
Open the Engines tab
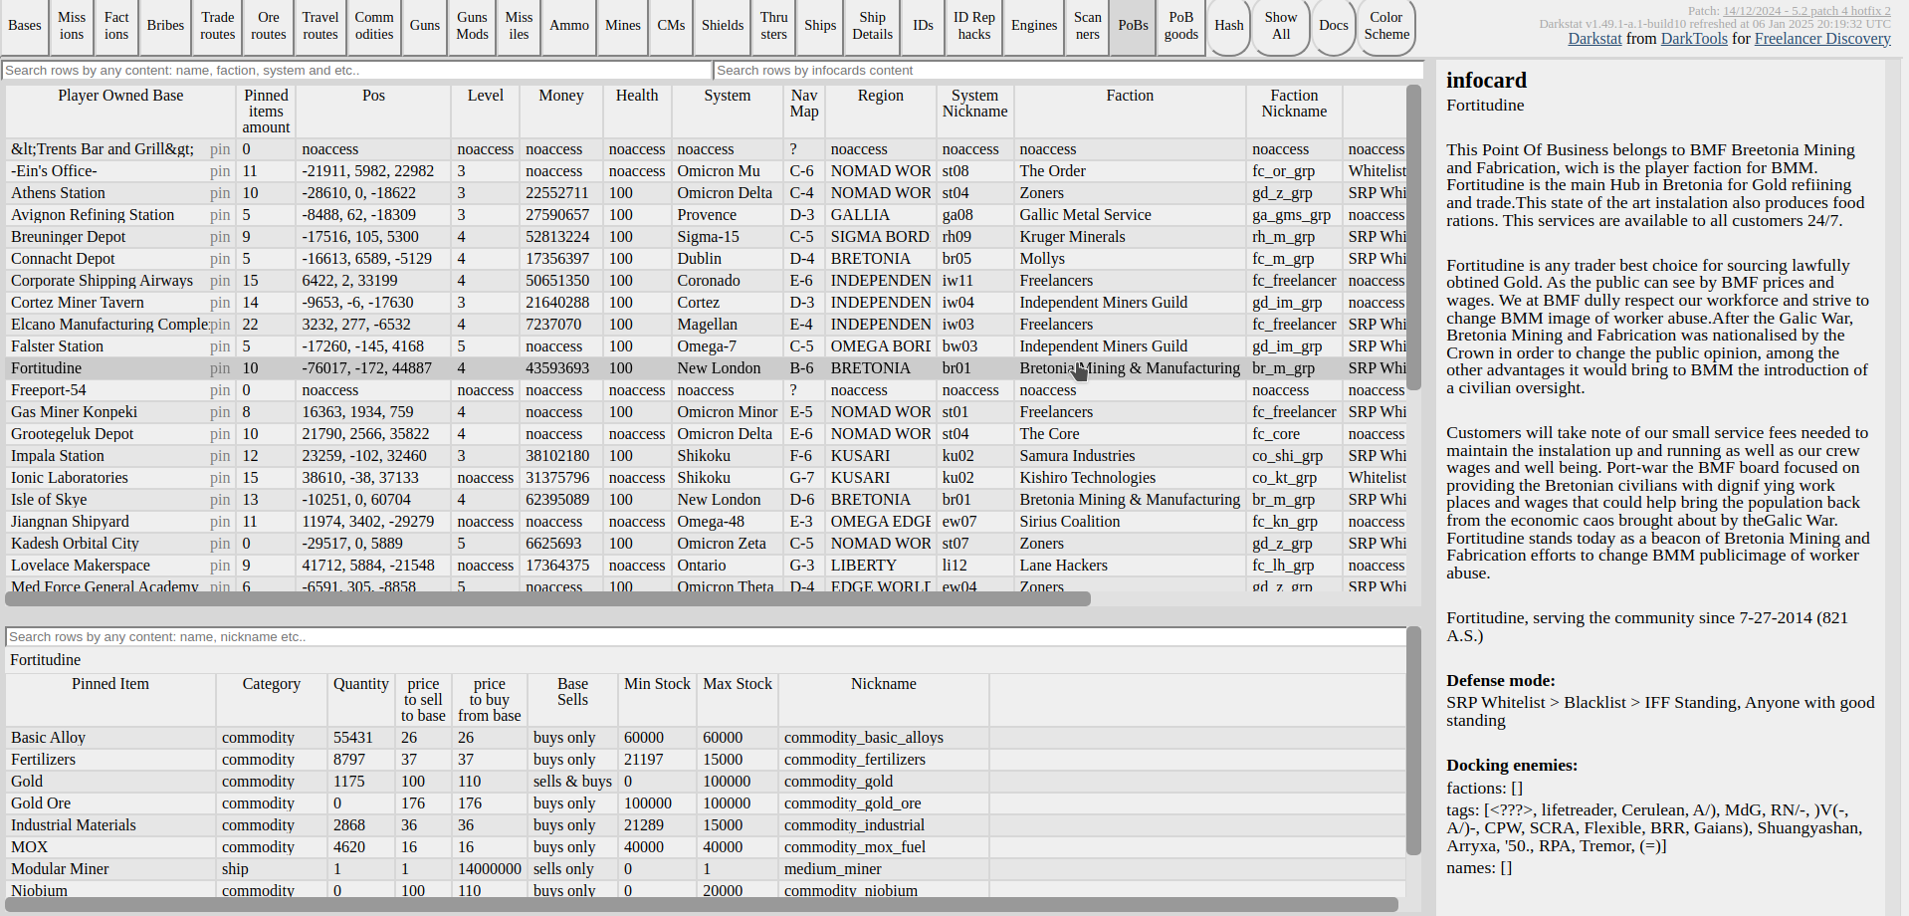coord(1034,26)
